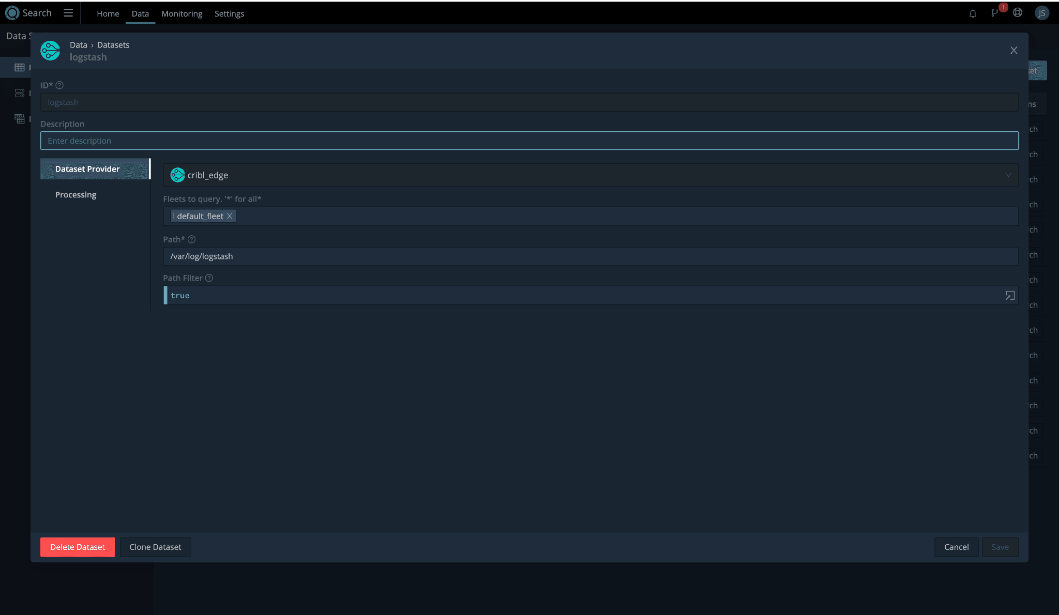Click the hamburger menu icon

coord(68,13)
